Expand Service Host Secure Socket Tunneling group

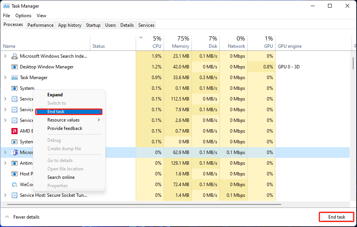[x=5, y=195]
